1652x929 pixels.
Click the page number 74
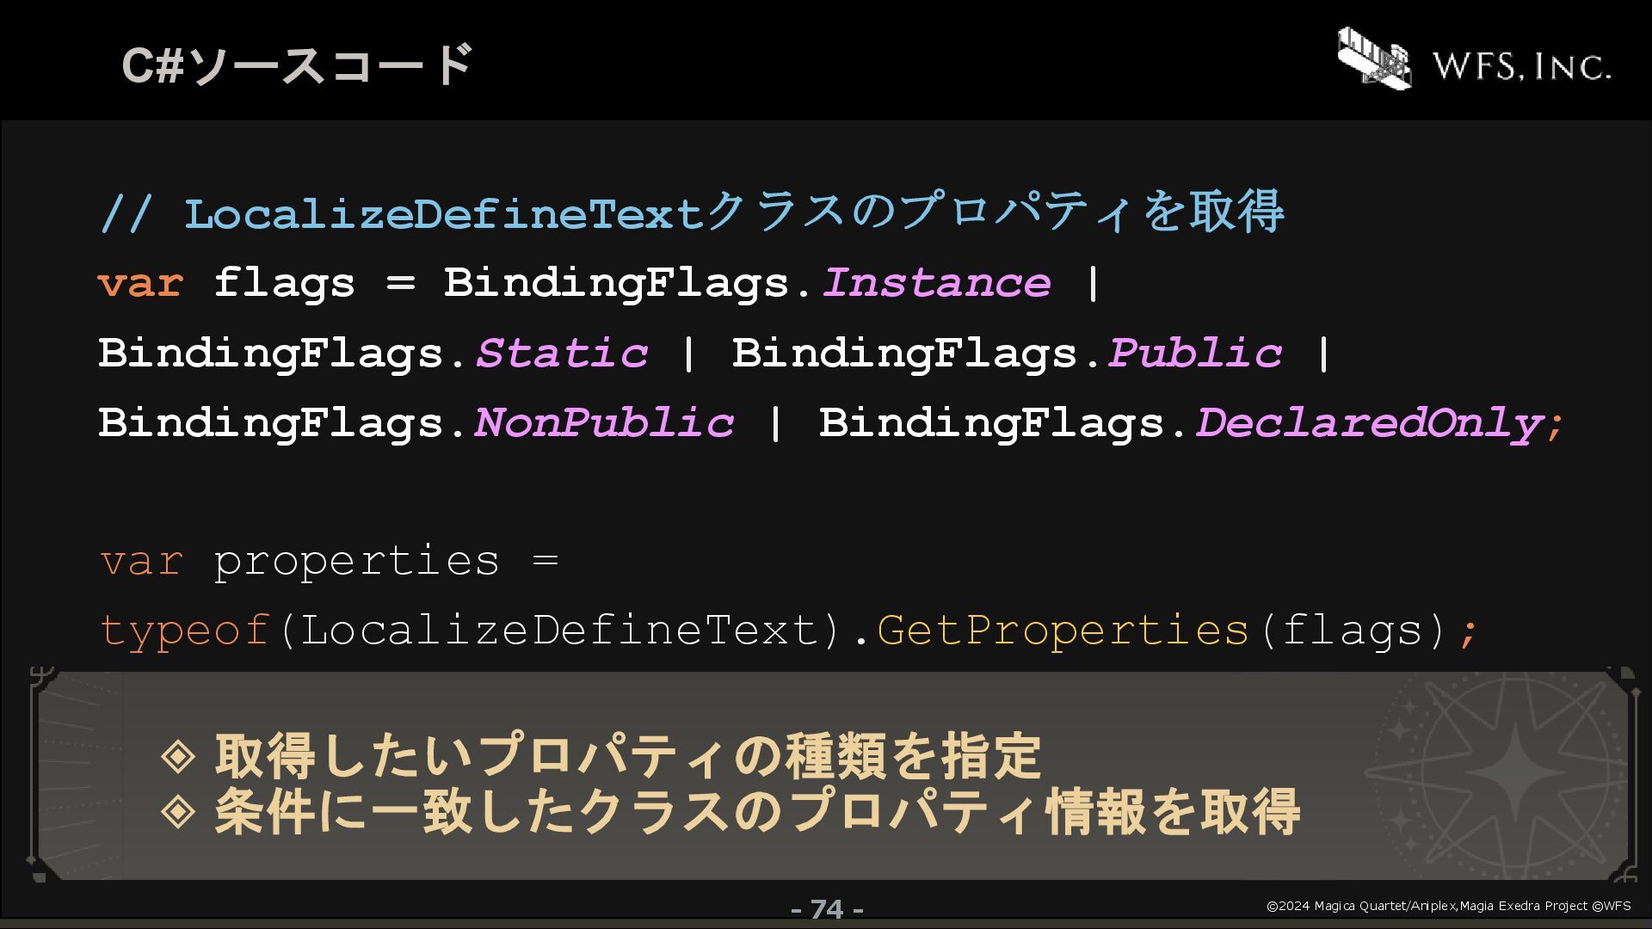pos(827,909)
